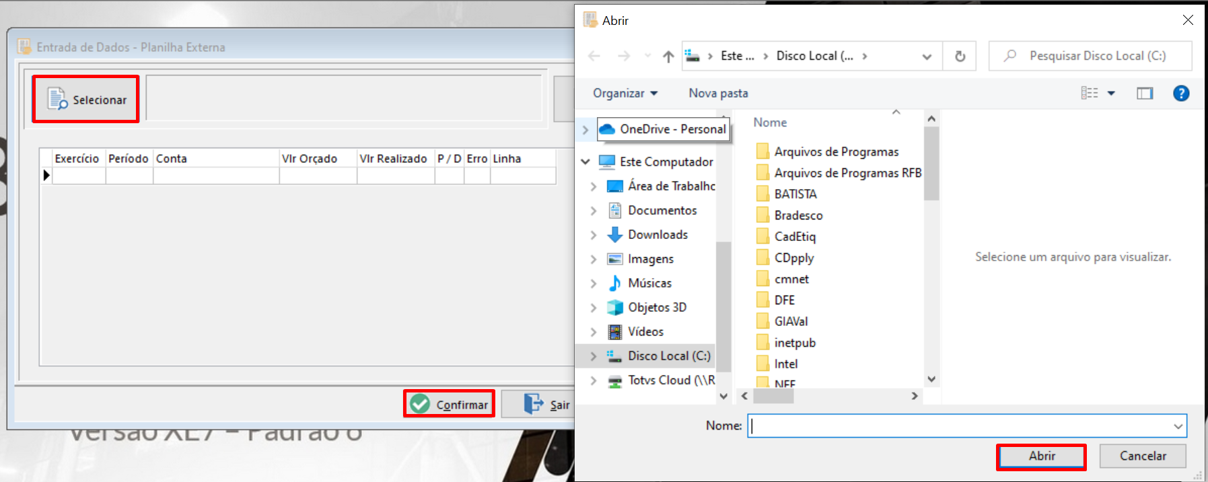The image size is (1208, 482).
Task: Select the BATISTA folder
Action: 787,194
